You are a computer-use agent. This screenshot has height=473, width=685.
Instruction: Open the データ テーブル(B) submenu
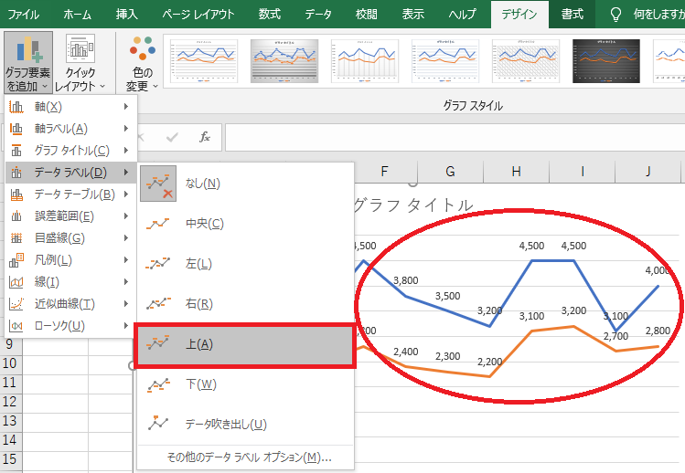[x=70, y=194]
